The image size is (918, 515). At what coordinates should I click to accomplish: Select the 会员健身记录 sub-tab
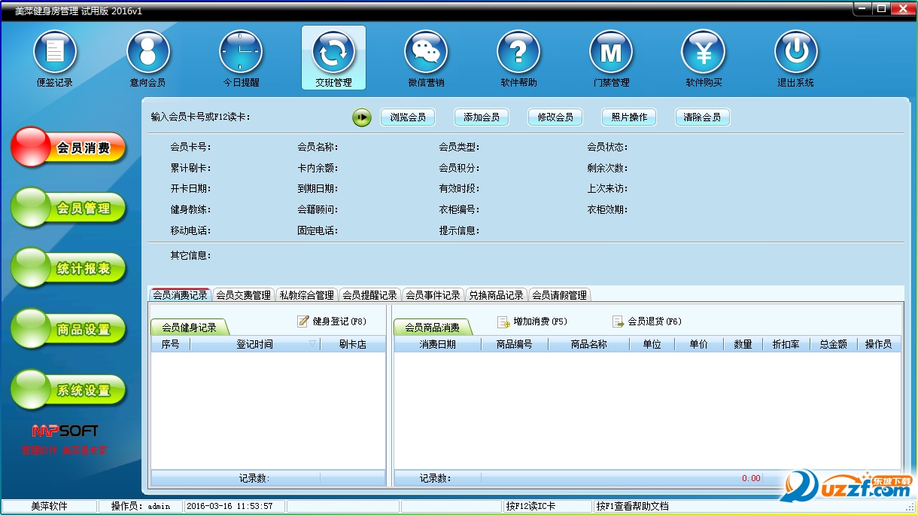pyautogui.click(x=189, y=328)
